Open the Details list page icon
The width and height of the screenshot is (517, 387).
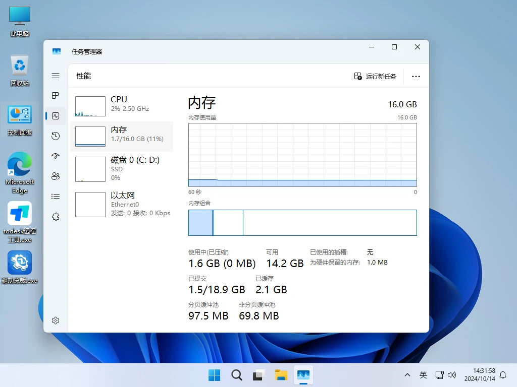pyautogui.click(x=56, y=197)
